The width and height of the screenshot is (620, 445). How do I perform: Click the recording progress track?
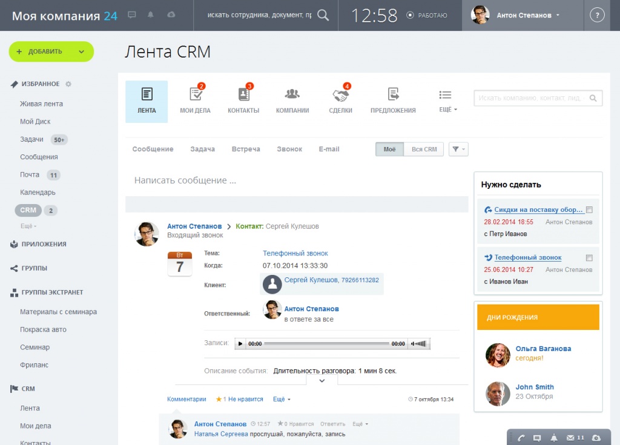[x=326, y=344]
